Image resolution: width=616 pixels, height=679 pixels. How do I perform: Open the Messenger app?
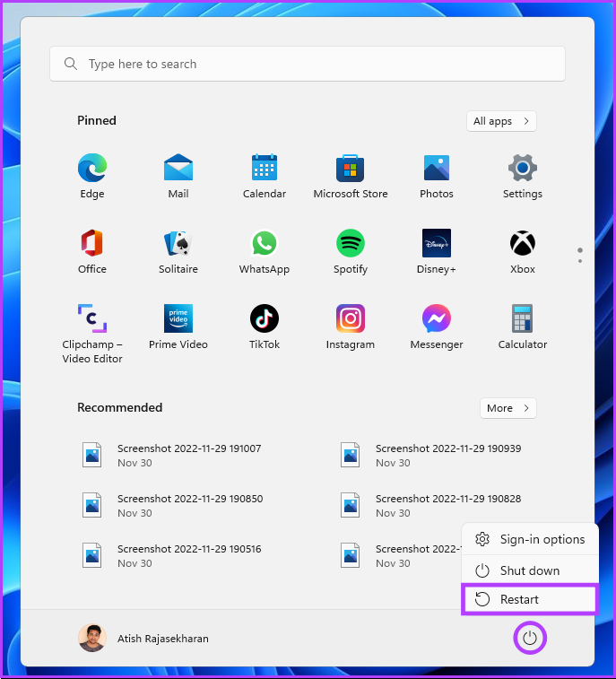437,326
